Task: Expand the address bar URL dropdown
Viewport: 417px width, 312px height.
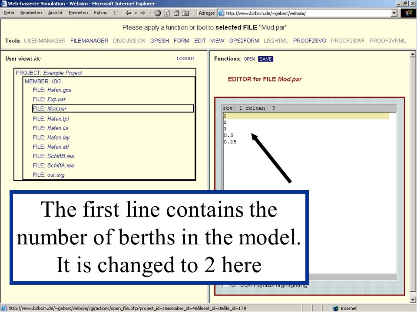Action: 394,13
